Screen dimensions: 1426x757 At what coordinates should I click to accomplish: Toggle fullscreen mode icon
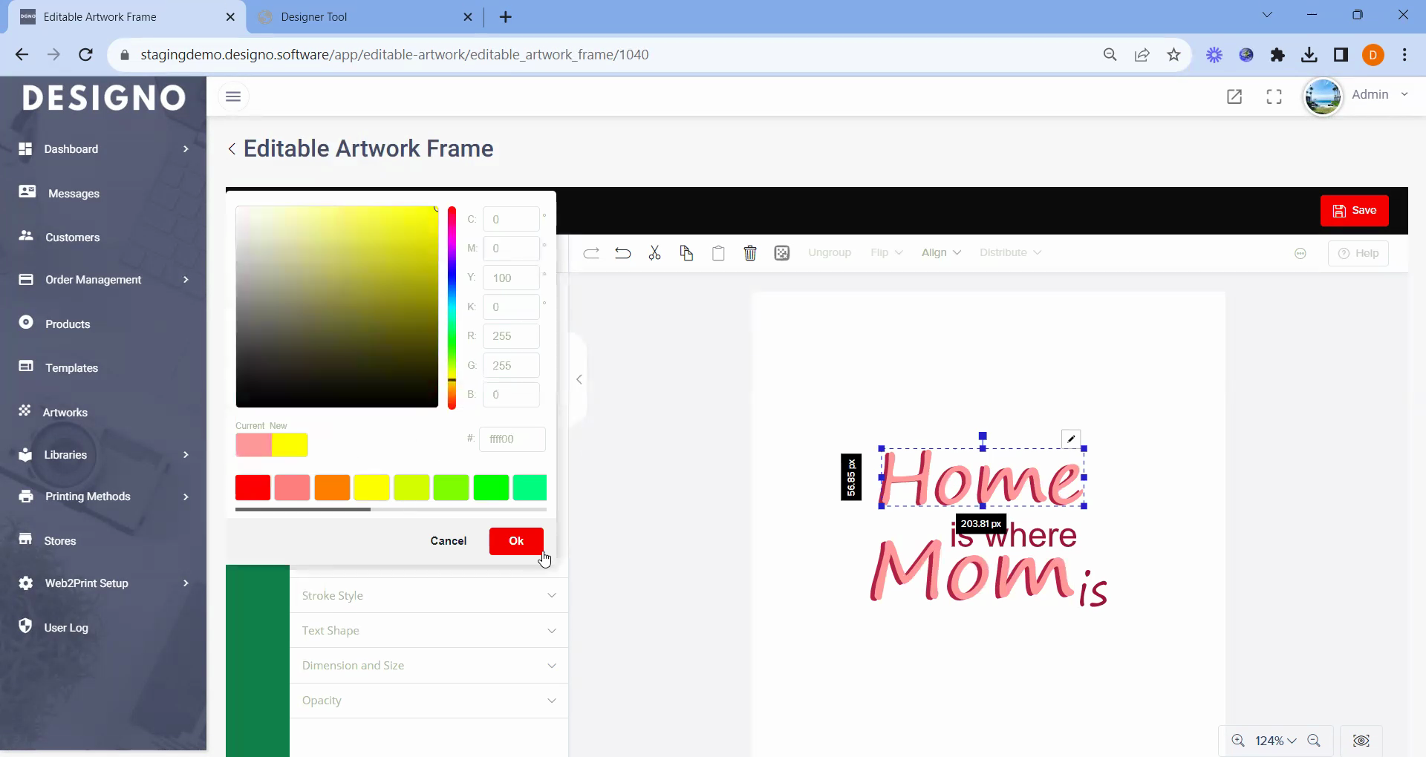[1274, 96]
